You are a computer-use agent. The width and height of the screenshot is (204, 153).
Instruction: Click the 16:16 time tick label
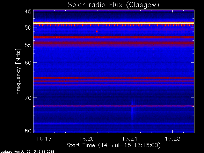click(x=44, y=139)
